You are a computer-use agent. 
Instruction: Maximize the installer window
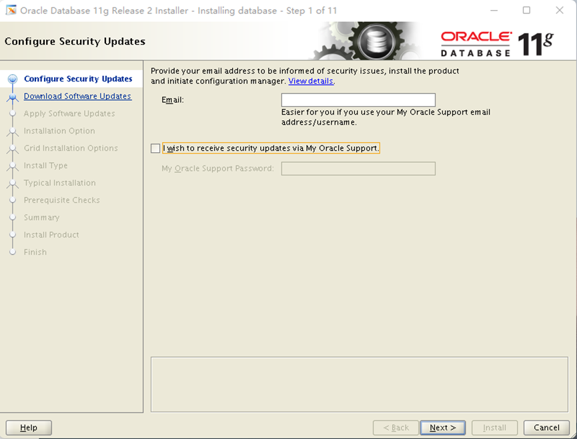[x=526, y=10]
